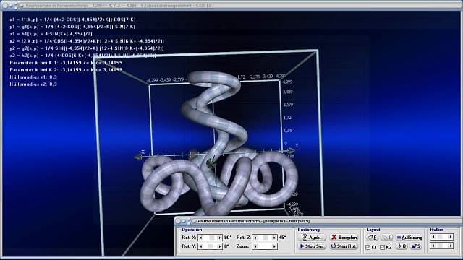Click the y2 = g2(k,p) formula line
463x260 pixels.
coord(87,48)
